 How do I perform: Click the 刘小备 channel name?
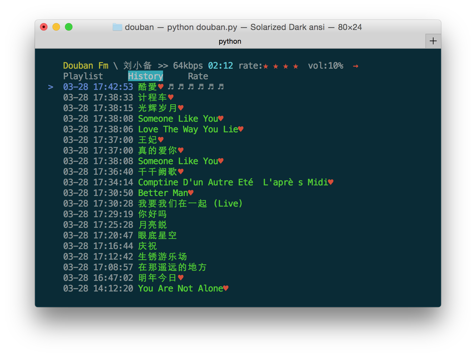tap(138, 66)
